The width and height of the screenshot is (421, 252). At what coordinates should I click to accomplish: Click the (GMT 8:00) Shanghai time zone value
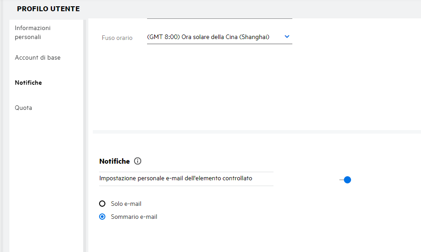(x=208, y=37)
